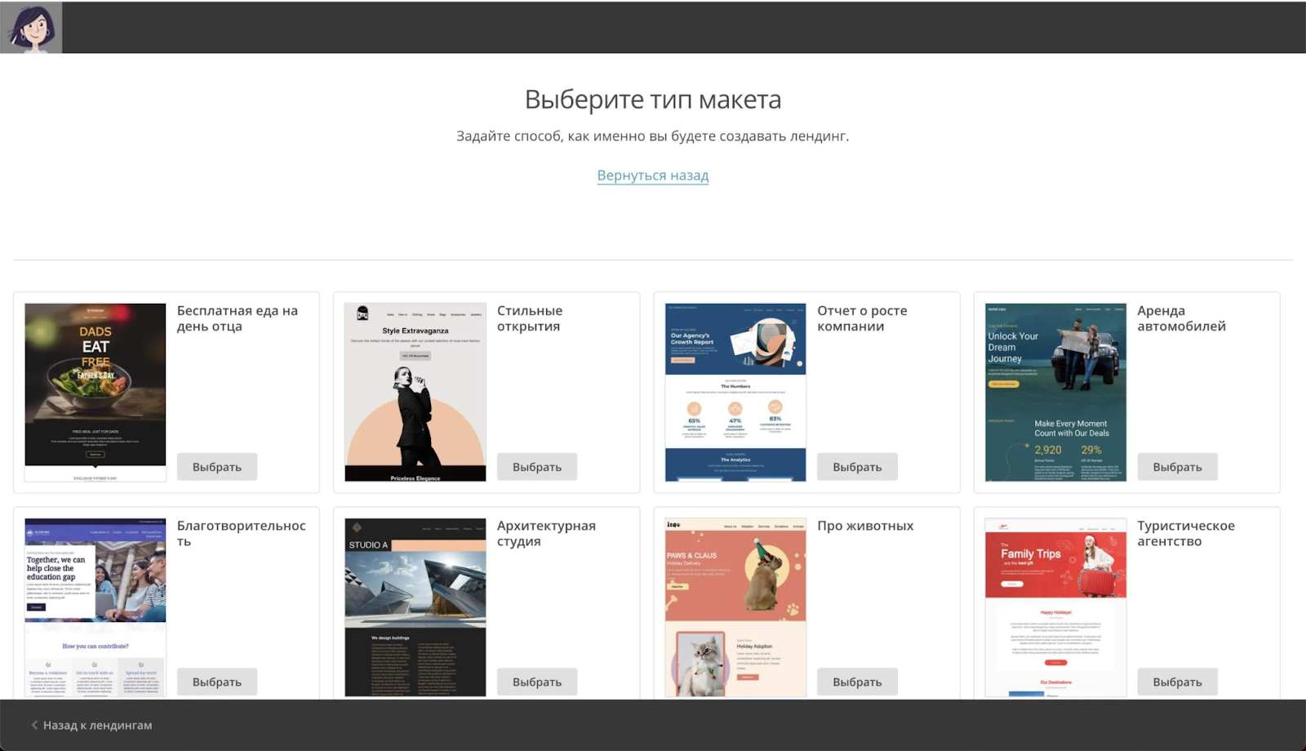Preview the Style Extravaganza thumbnail
This screenshot has height=751, width=1306.
coord(415,393)
